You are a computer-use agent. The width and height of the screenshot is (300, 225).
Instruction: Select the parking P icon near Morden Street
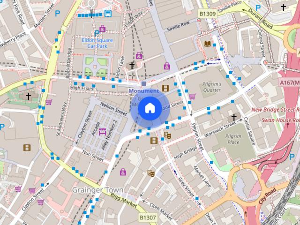click(x=57, y=14)
